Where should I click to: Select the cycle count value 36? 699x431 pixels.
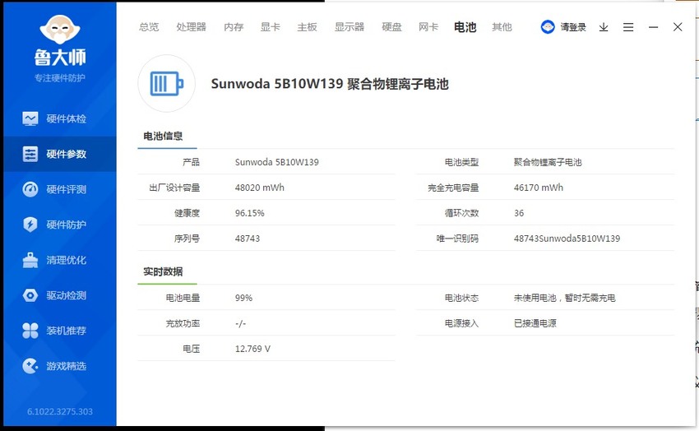519,213
